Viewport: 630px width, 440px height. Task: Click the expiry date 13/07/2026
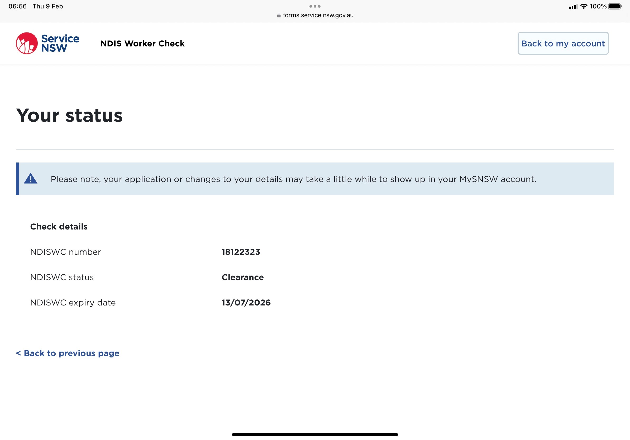[246, 302]
